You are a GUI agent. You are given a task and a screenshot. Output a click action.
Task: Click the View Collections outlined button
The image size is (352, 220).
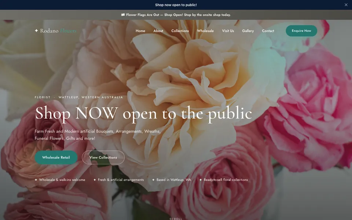coord(103,157)
